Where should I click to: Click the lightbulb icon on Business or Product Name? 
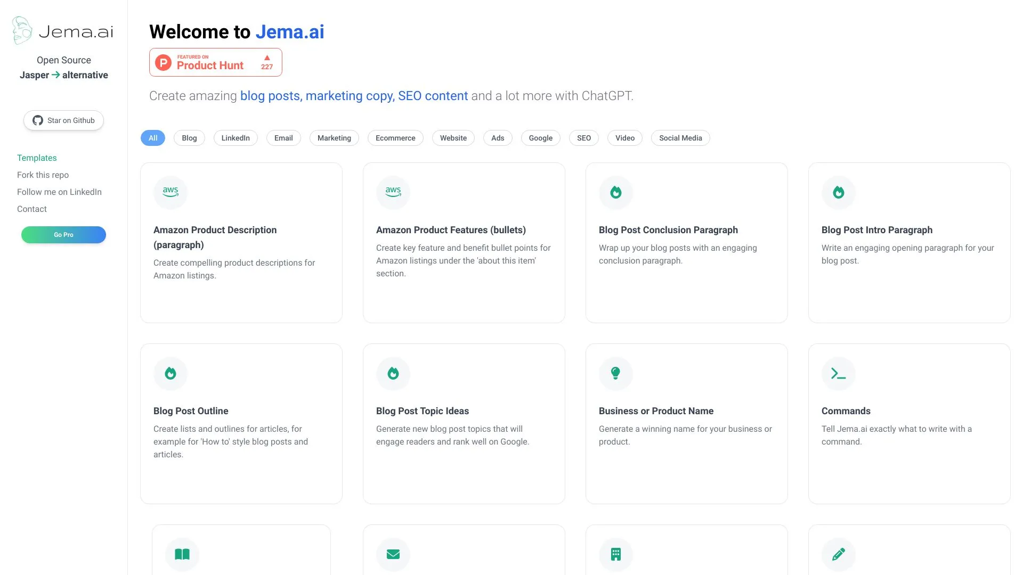pyautogui.click(x=615, y=373)
